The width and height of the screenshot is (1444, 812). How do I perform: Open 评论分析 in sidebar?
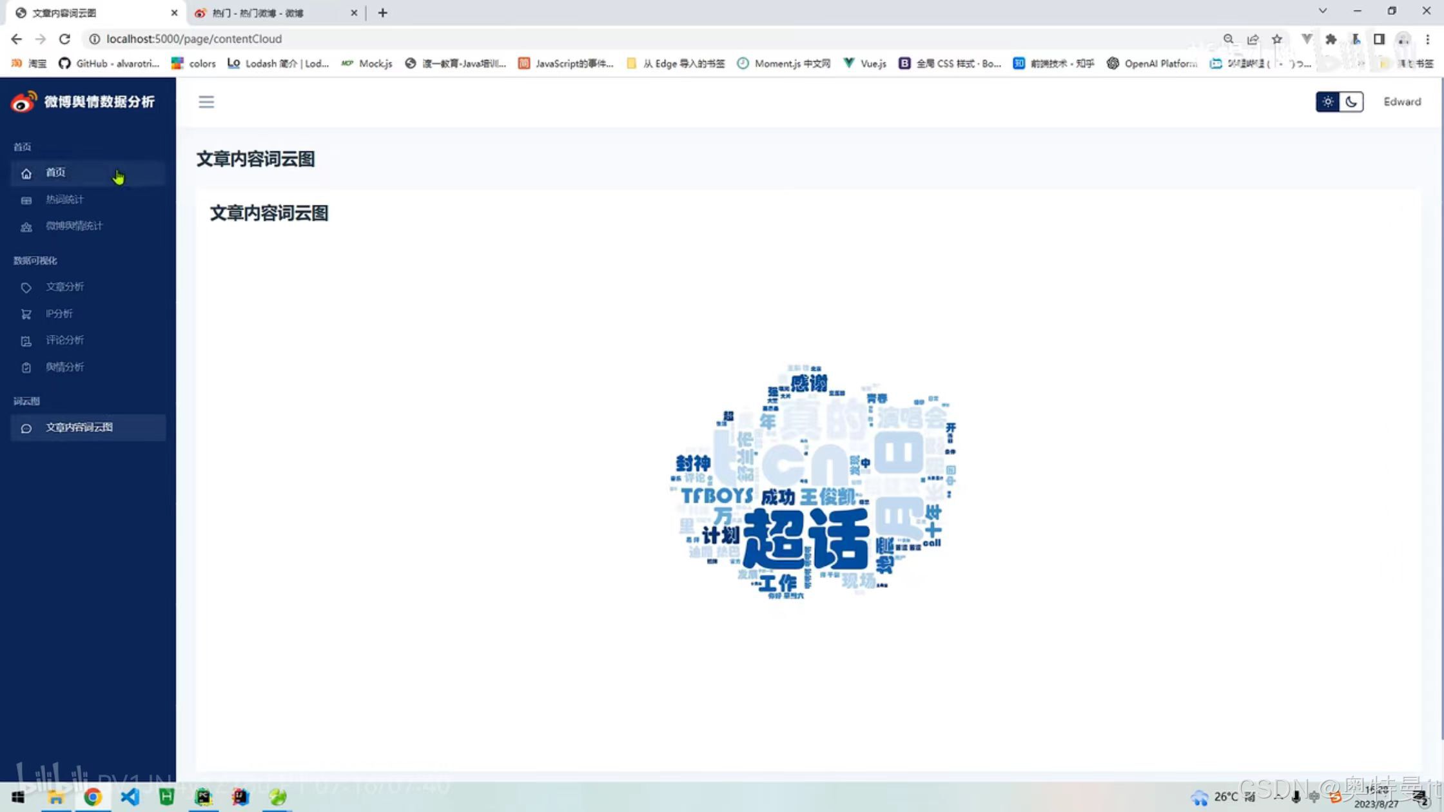tap(64, 340)
